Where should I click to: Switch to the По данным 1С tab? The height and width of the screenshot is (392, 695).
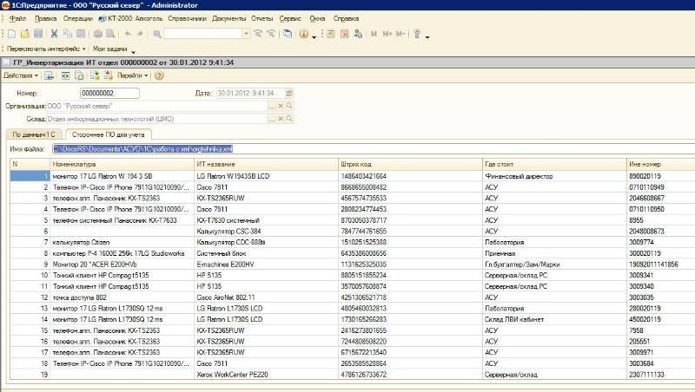point(33,134)
